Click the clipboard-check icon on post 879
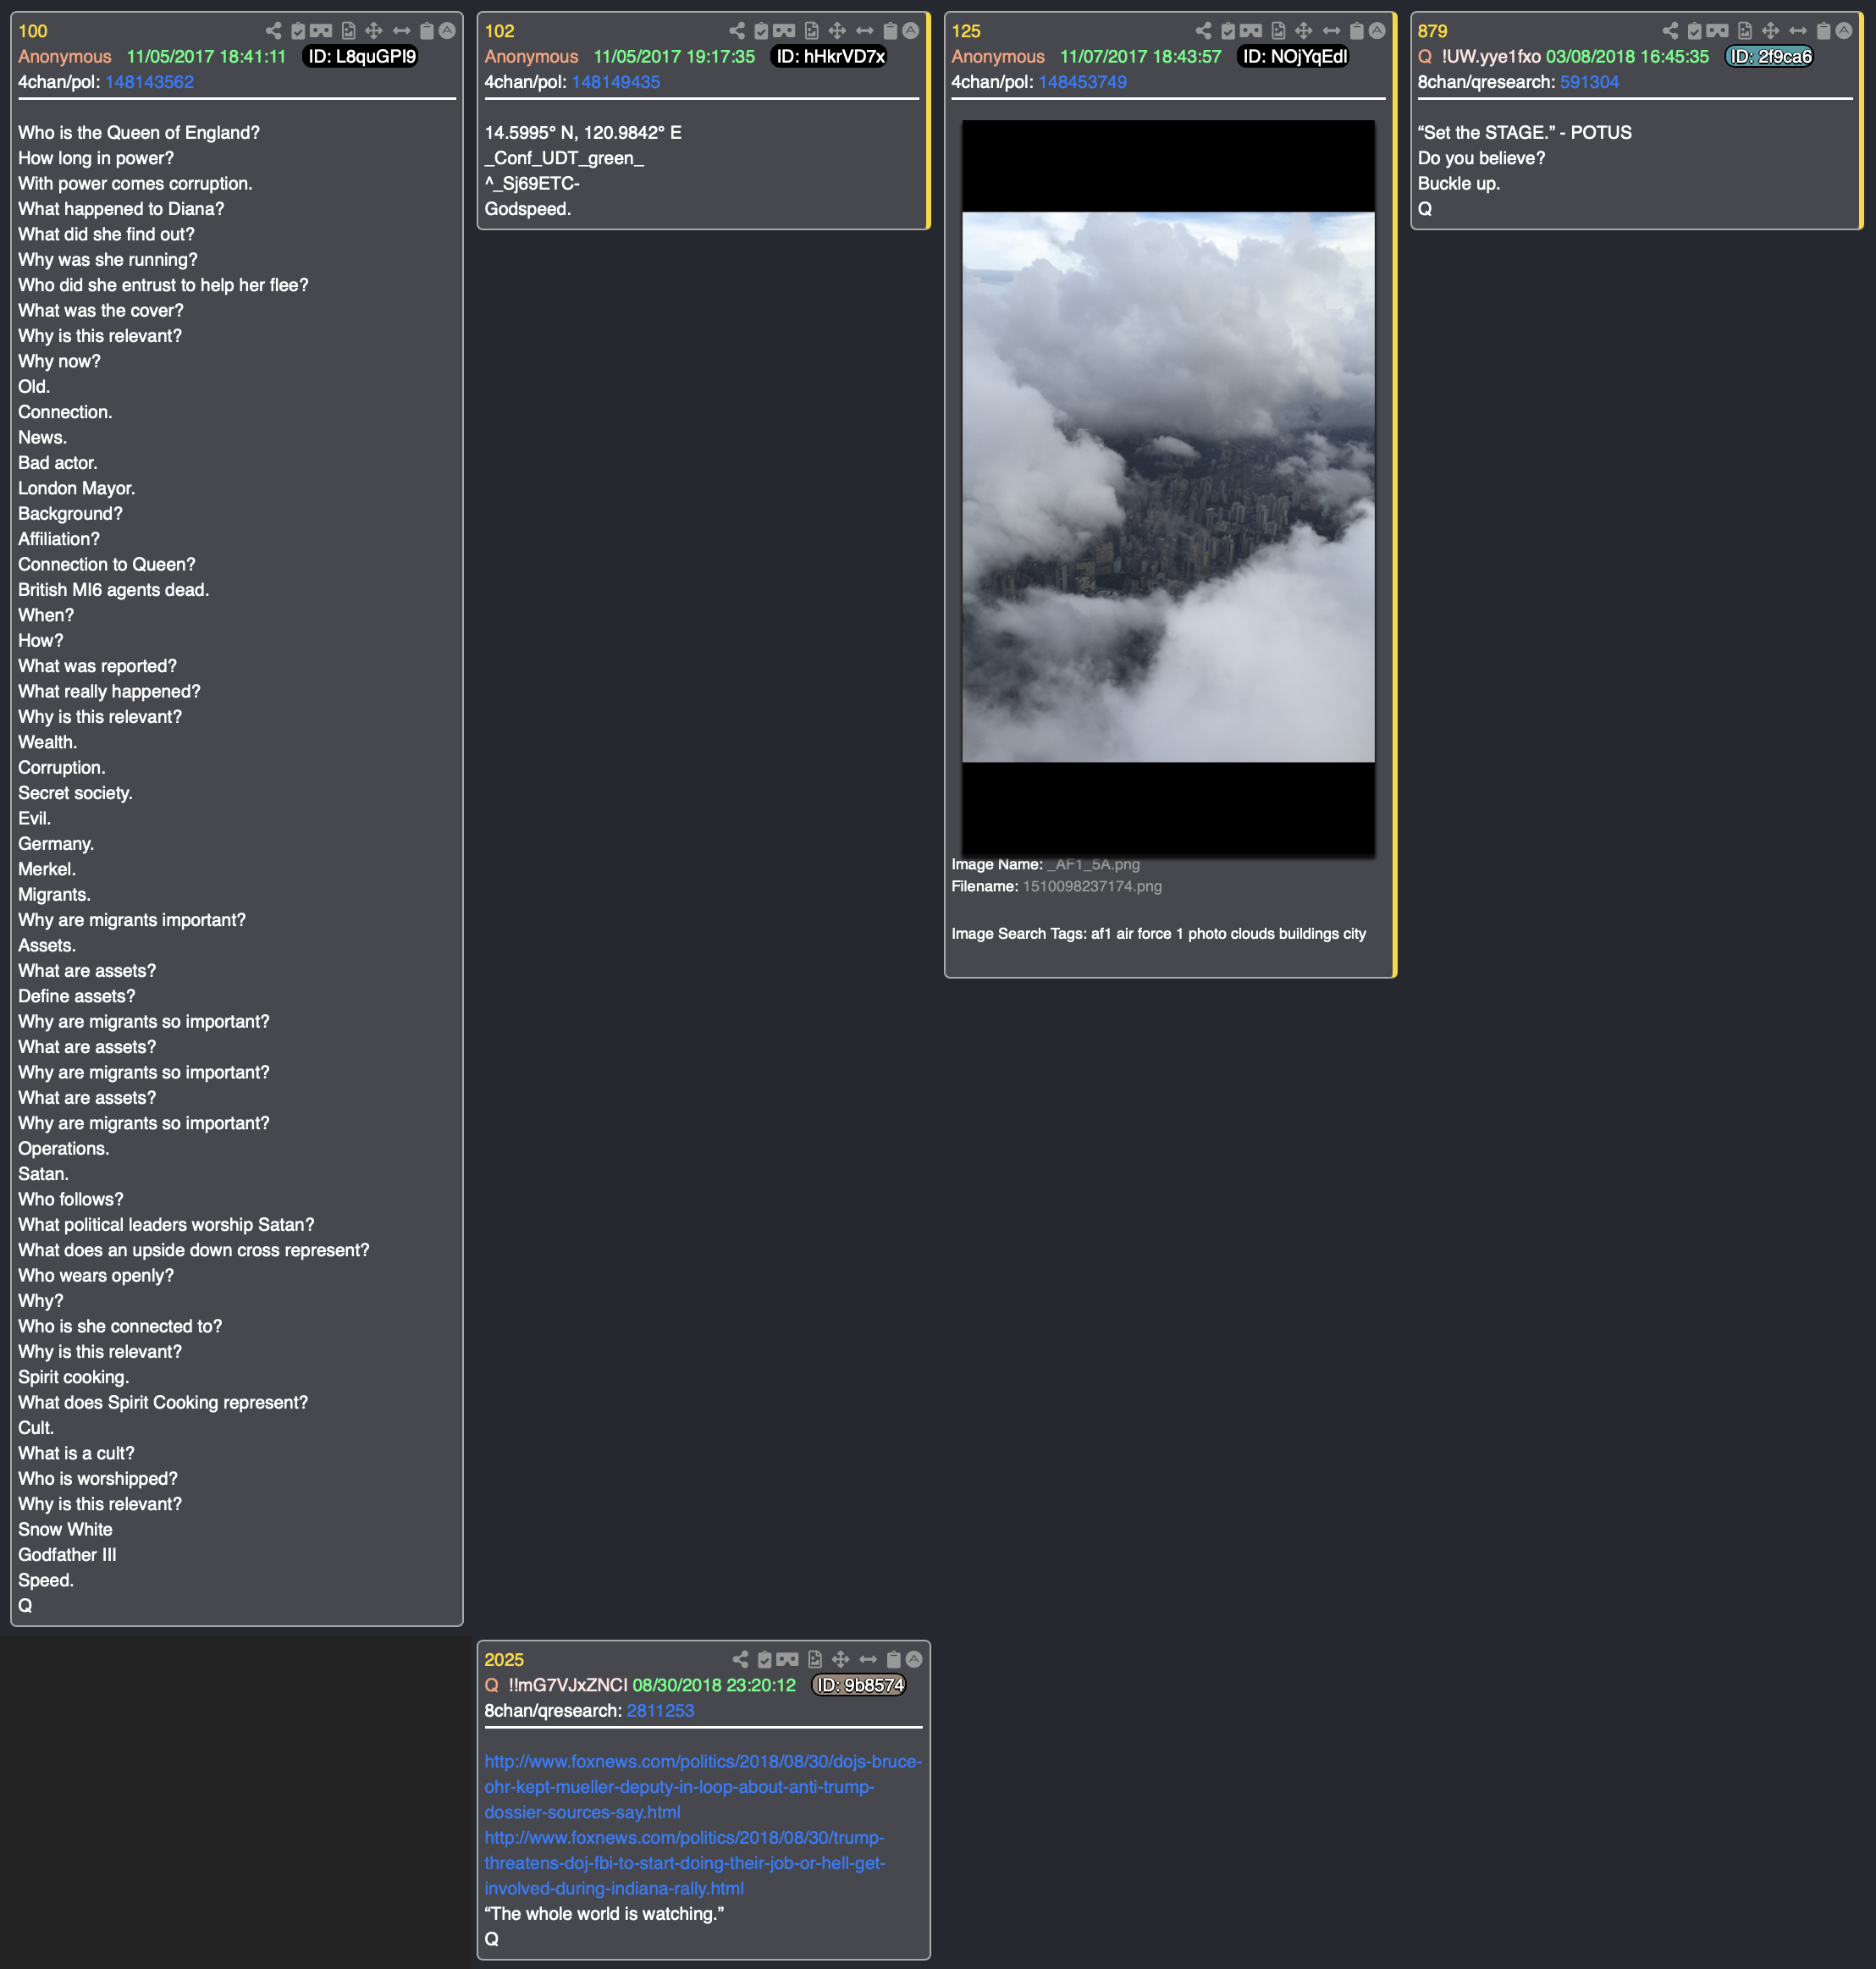Viewport: 1876px width, 1969px height. 1695,31
